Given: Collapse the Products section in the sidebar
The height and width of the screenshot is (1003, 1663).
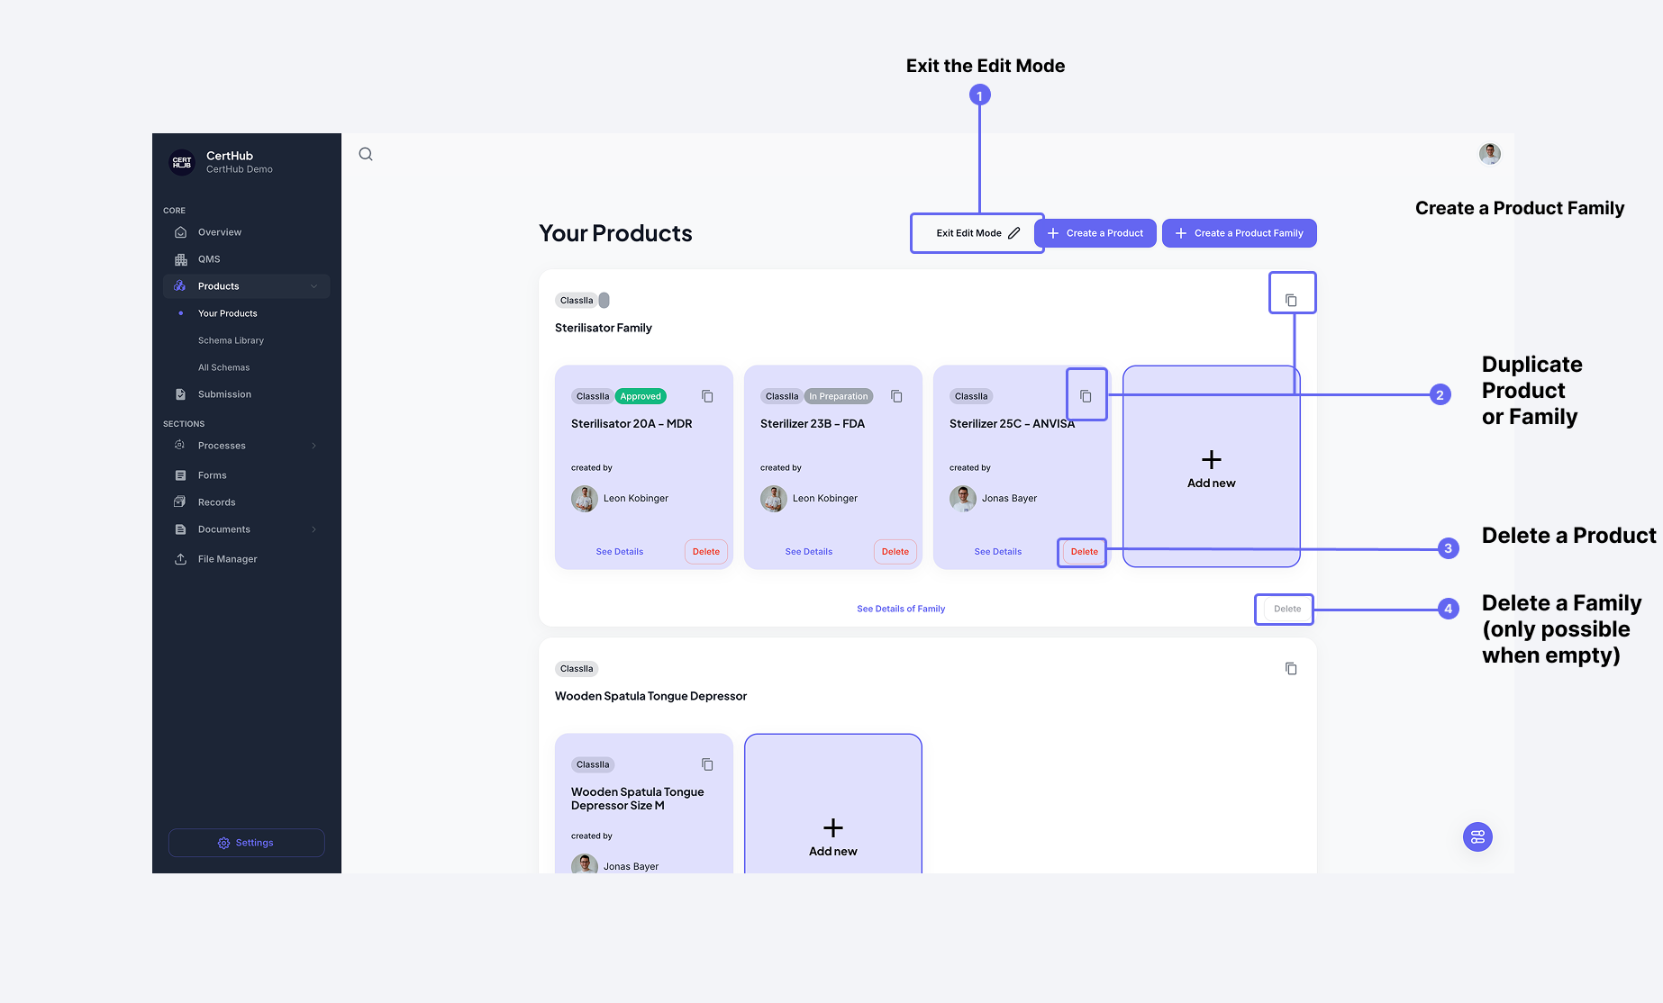Looking at the screenshot, I should pyautogui.click(x=314, y=285).
